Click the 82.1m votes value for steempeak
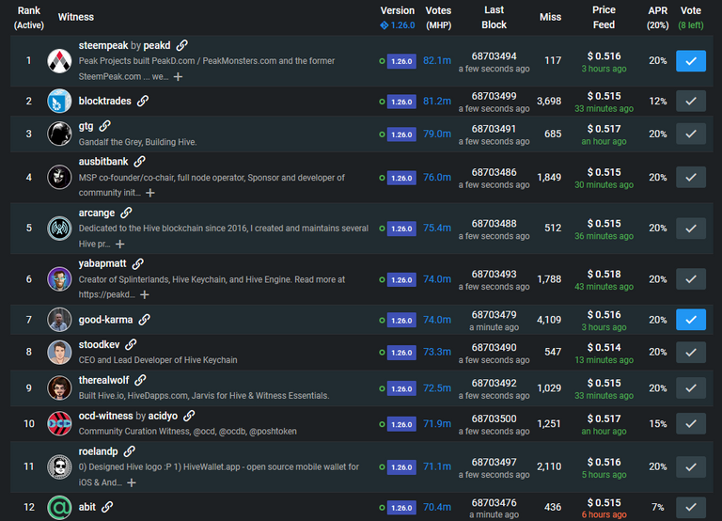The width and height of the screenshot is (722, 521). pos(437,60)
